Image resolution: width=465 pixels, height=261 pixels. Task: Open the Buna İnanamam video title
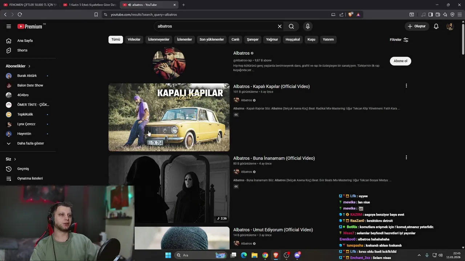point(274,158)
